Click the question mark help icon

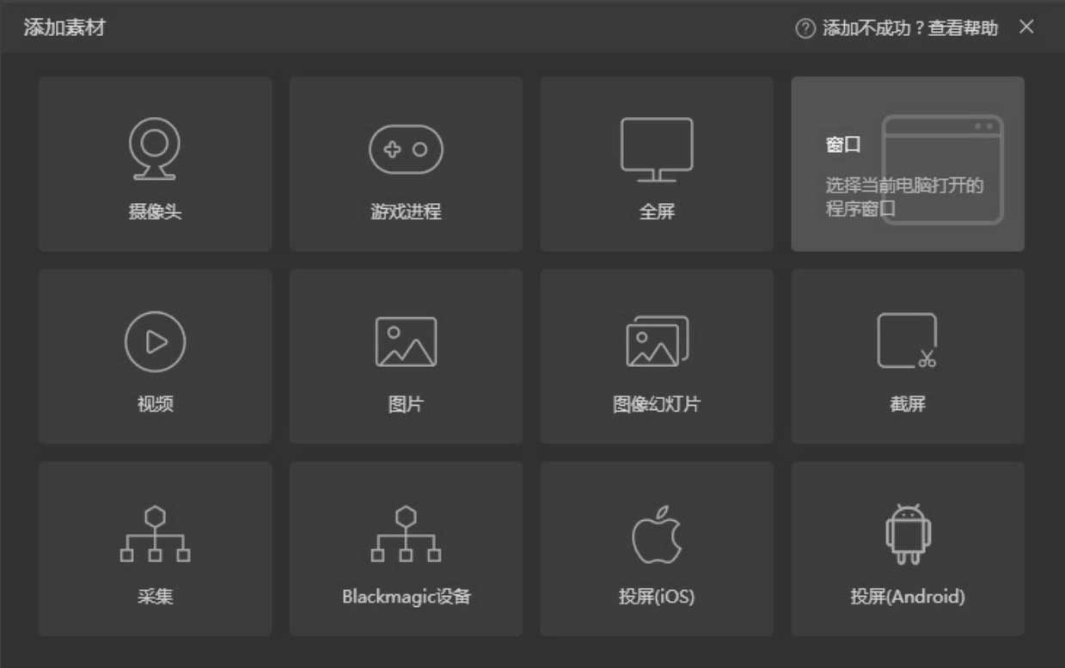805,28
